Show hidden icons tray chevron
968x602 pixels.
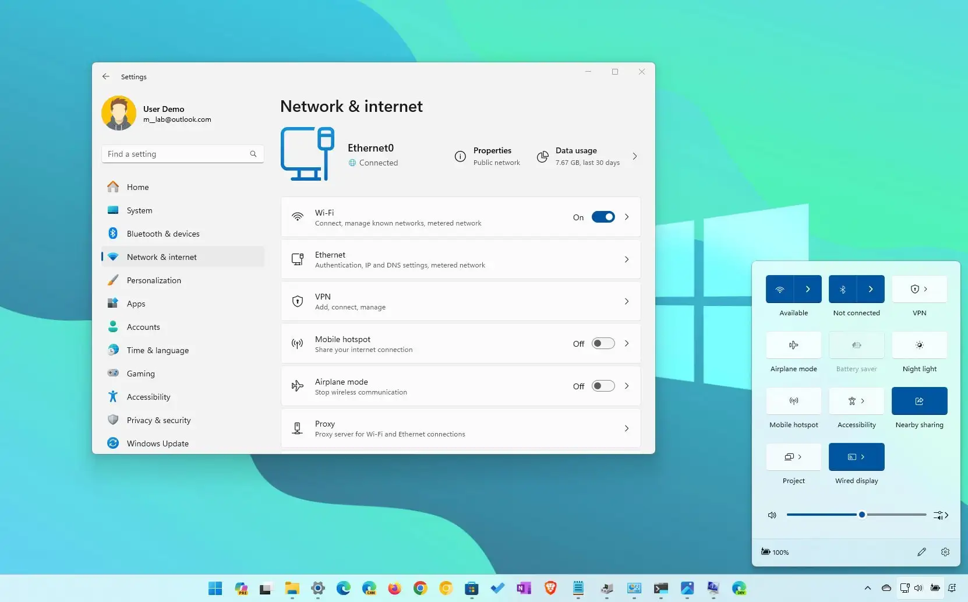(867, 588)
